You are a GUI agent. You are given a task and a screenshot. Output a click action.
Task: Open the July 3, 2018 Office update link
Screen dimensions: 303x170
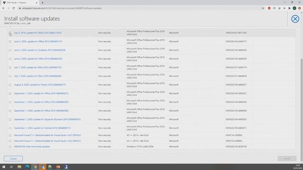[x=38, y=33]
